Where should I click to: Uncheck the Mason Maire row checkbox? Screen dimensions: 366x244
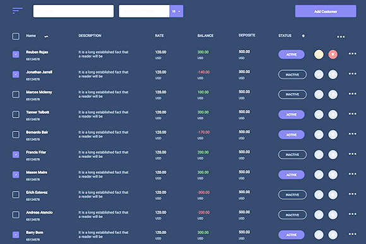click(16, 175)
